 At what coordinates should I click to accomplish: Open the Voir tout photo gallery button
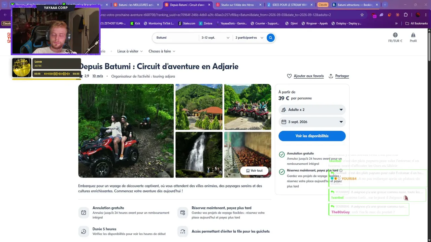coord(254,170)
